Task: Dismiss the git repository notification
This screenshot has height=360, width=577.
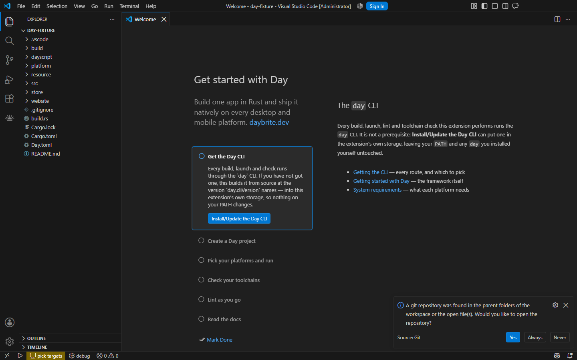Action: [x=566, y=305]
